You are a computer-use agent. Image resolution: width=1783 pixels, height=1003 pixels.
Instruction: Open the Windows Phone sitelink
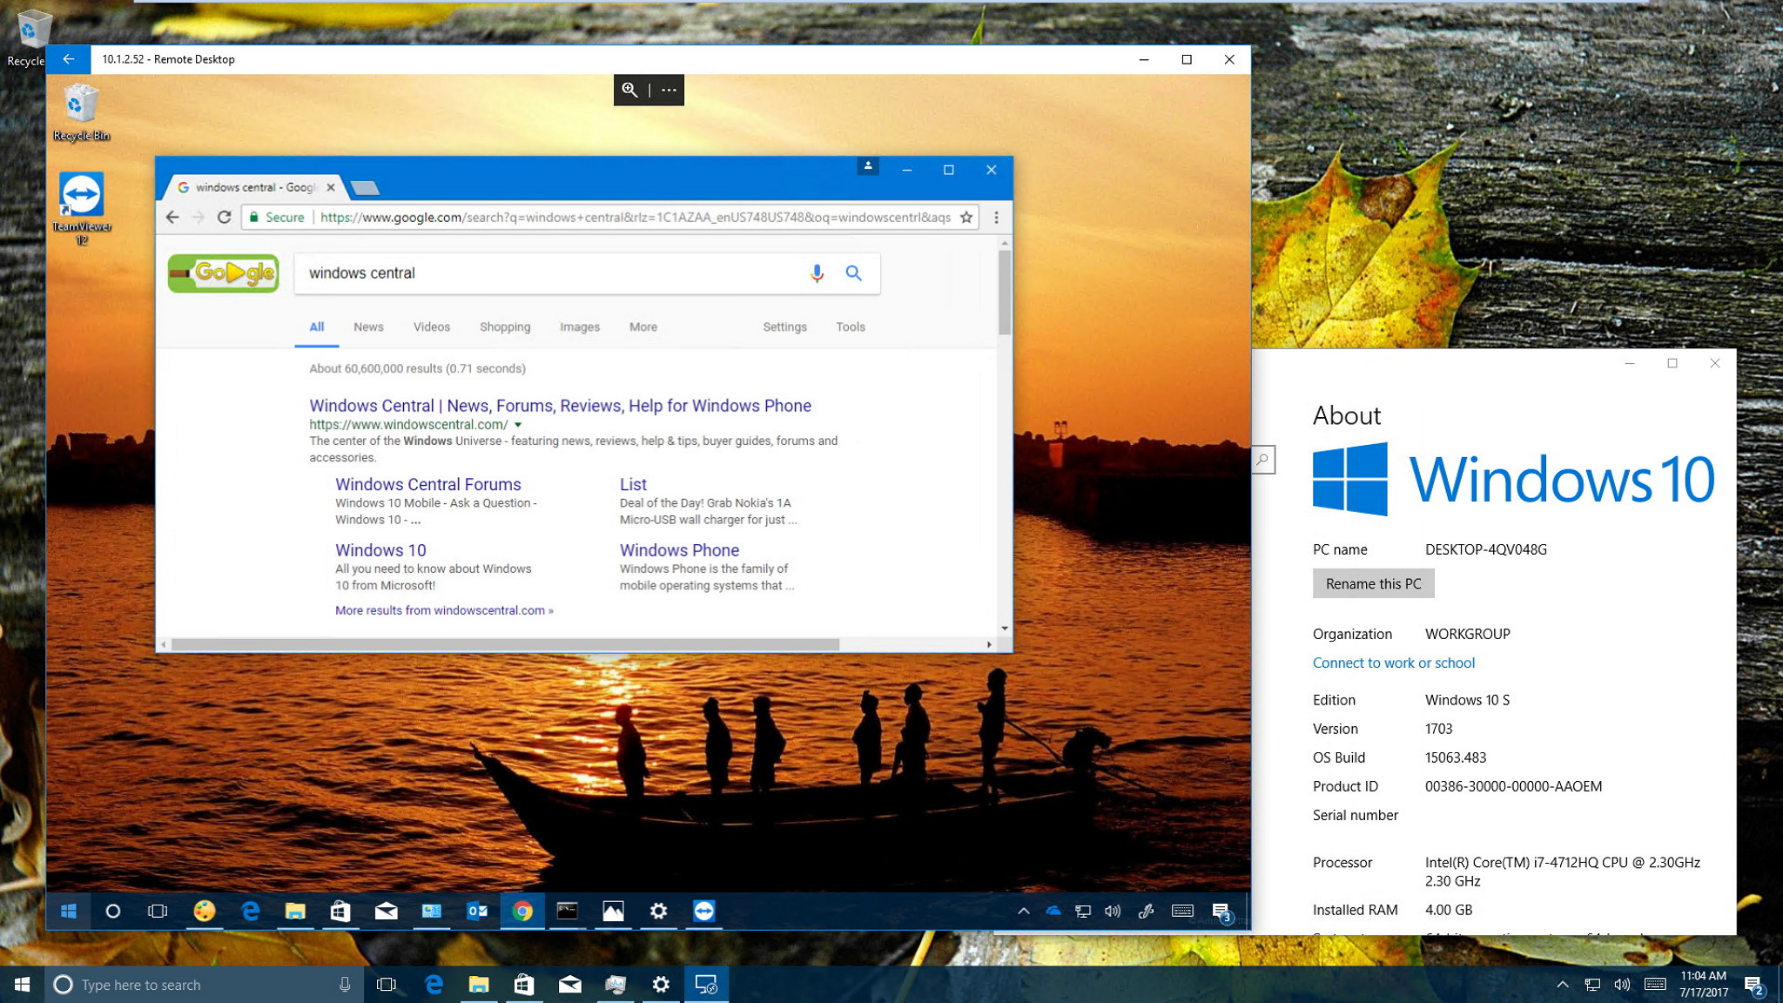point(679,550)
